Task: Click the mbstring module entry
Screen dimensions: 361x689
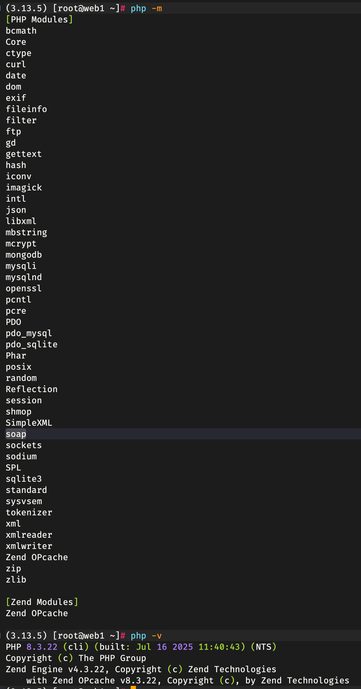Action: click(x=26, y=232)
